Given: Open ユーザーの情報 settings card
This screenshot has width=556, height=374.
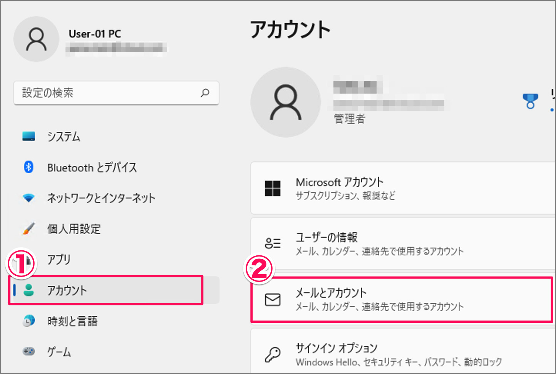Looking at the screenshot, I should tap(403, 243).
